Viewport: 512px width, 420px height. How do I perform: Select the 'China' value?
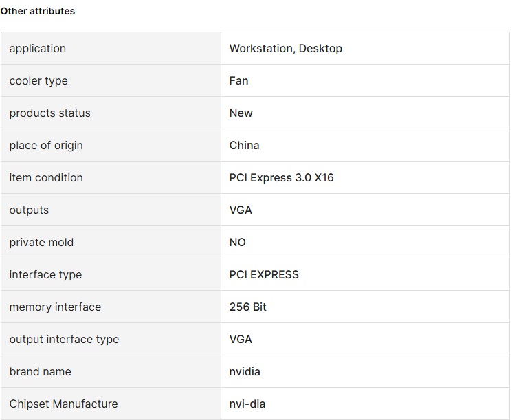pos(244,145)
